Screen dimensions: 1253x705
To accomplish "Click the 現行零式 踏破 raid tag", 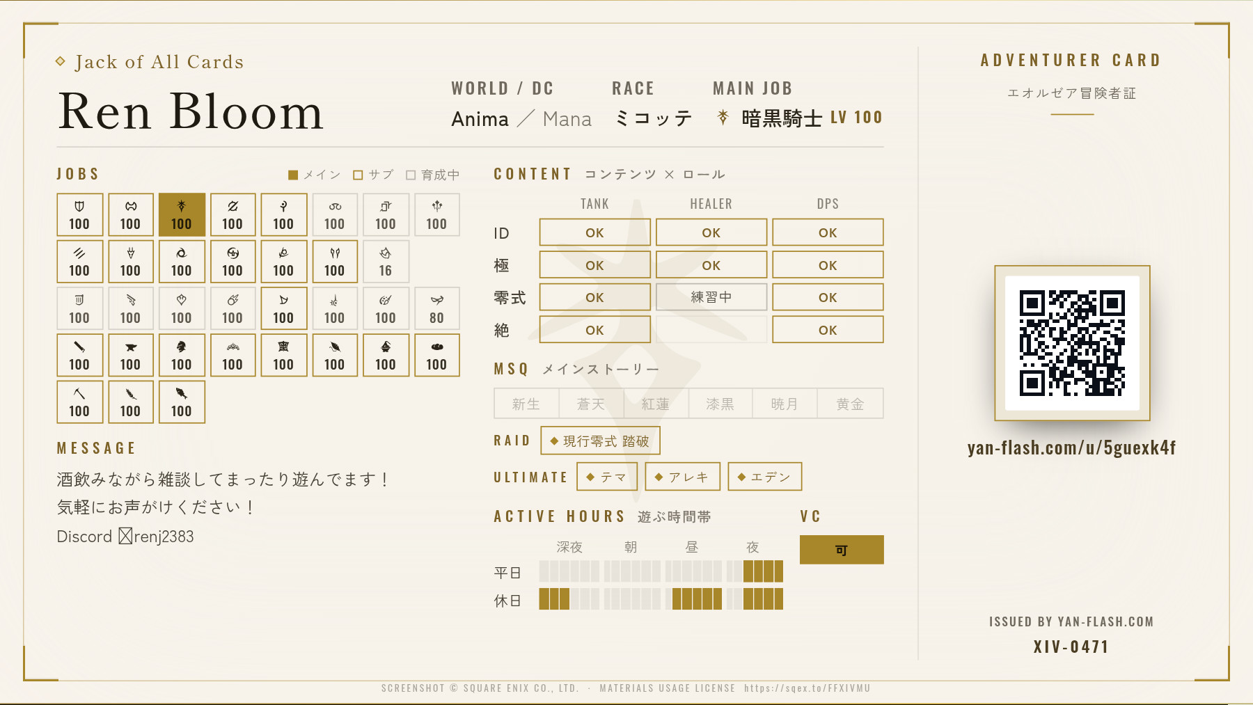I will [600, 441].
